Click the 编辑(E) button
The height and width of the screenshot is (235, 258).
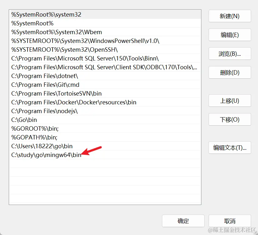tap(230, 35)
